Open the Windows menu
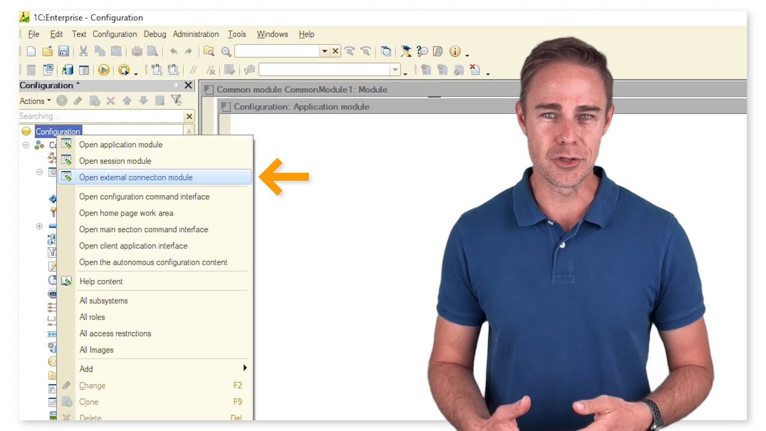766x431 pixels. coord(272,34)
